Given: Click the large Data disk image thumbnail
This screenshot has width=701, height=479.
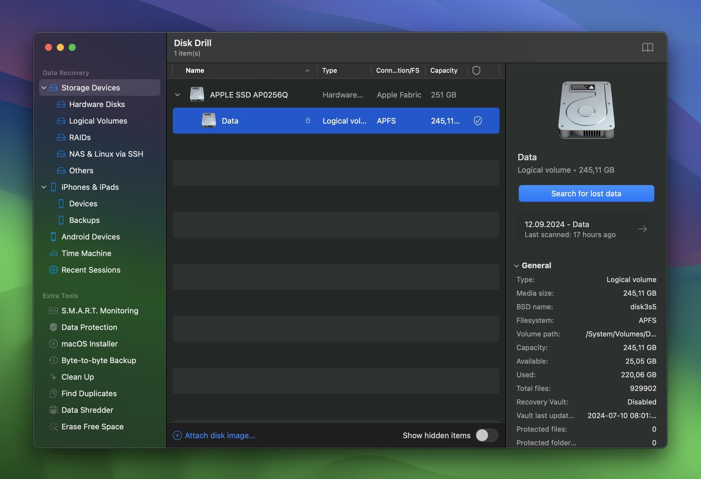Looking at the screenshot, I should click(x=586, y=110).
